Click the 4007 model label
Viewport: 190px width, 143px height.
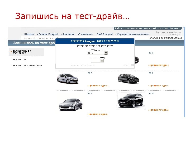coord(151,93)
